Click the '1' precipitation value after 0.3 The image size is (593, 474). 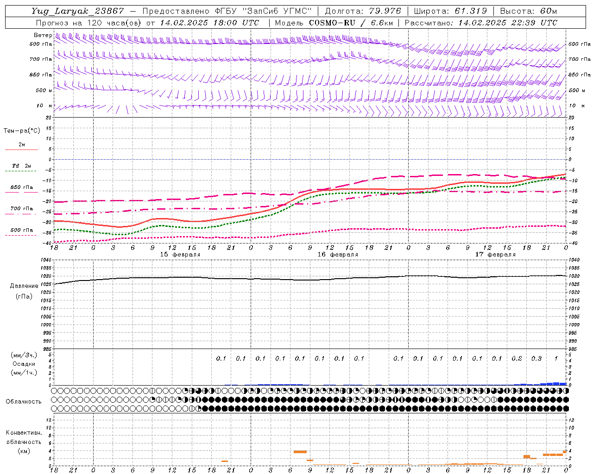click(x=556, y=358)
